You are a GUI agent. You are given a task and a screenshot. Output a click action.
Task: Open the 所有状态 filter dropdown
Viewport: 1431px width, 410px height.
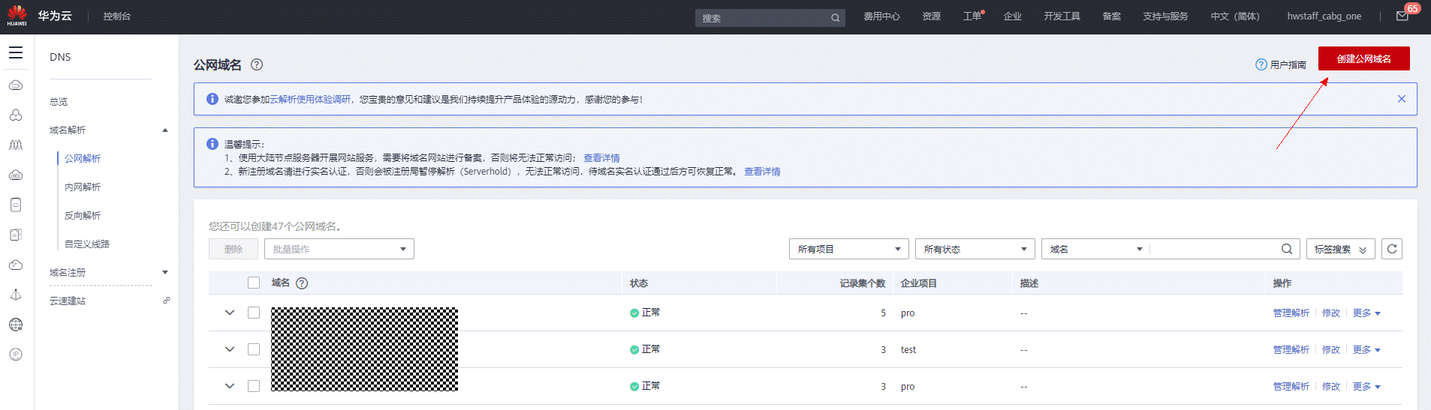(975, 249)
